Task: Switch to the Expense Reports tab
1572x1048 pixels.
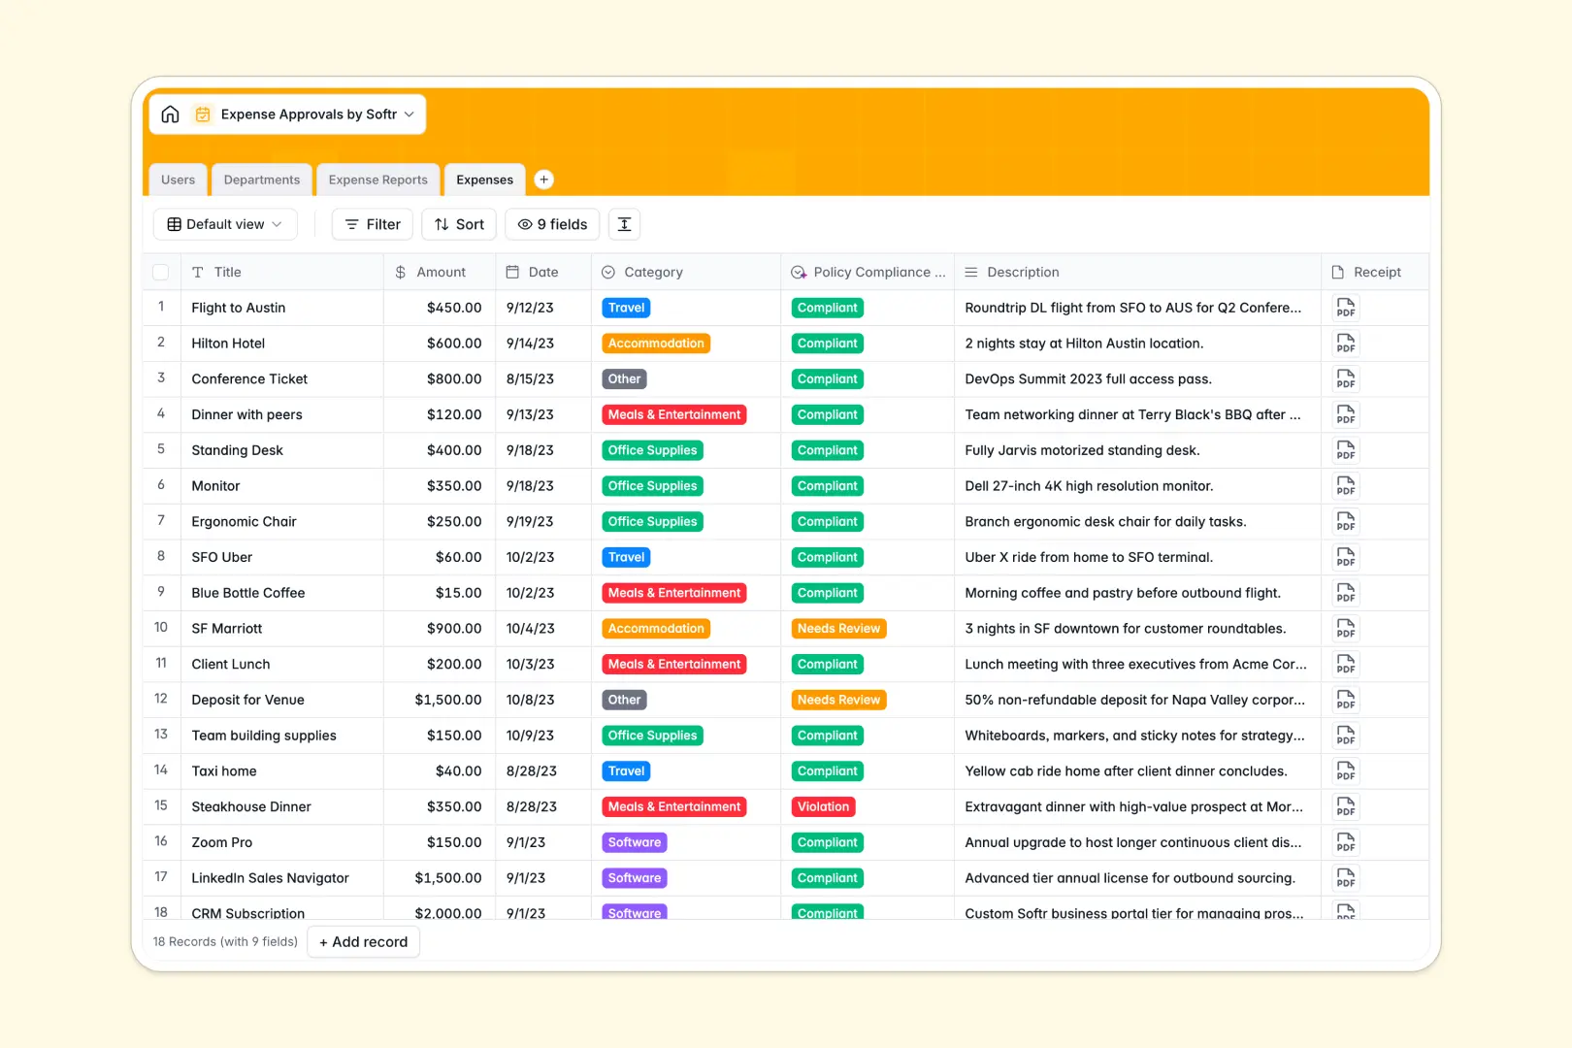Action: tap(377, 180)
